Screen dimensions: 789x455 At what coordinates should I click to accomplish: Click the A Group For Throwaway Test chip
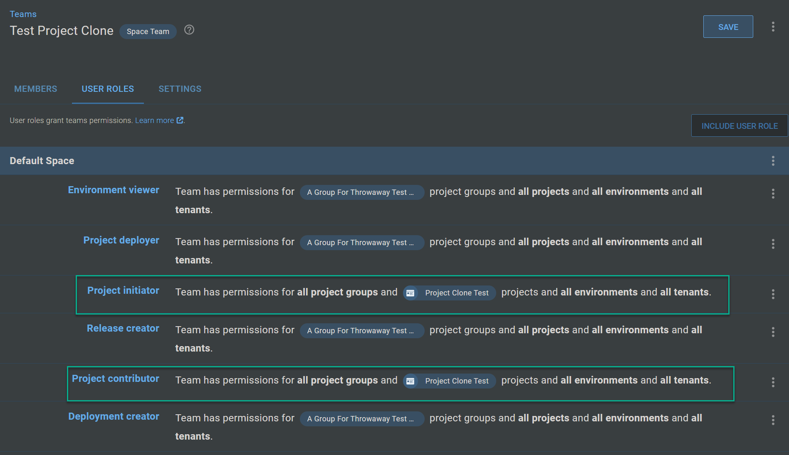pyautogui.click(x=361, y=192)
